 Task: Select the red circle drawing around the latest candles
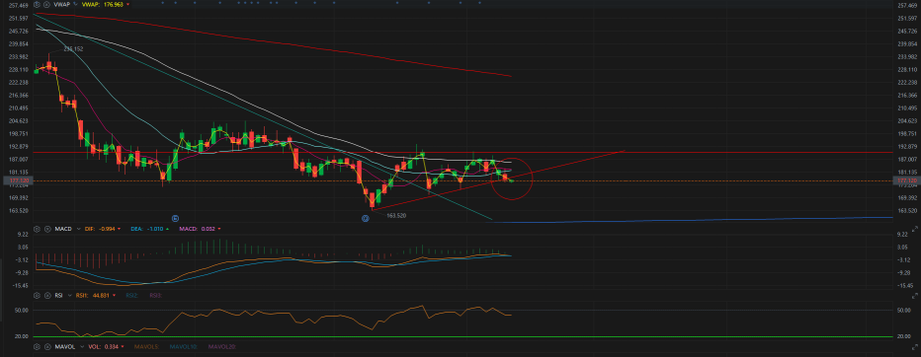click(x=512, y=178)
